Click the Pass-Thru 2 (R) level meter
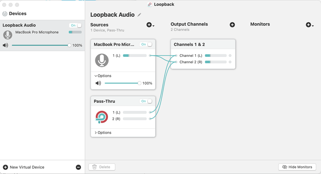The image size is (321, 174). [135, 119]
